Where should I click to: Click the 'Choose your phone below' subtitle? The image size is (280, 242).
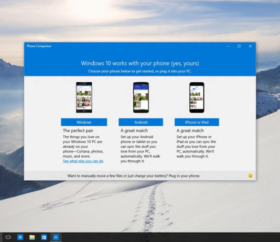pyautogui.click(x=140, y=71)
